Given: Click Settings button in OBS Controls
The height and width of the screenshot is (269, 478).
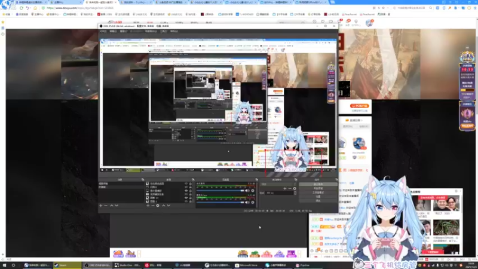Looking at the screenshot, I should click(x=318, y=197).
